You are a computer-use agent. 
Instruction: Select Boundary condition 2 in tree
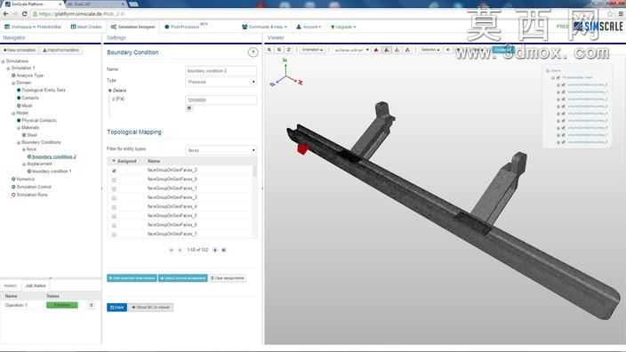point(52,156)
